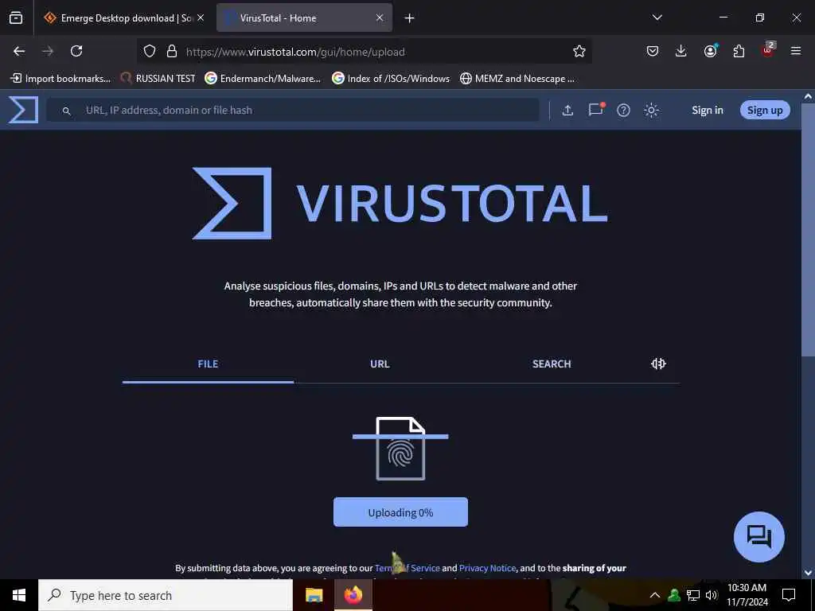Screen dimensions: 815x611
Task: Open the Firefox hamburger menu
Action: point(796,51)
